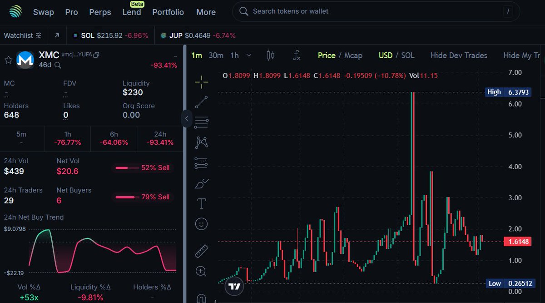Star XMC to add to watchlist
Image resolution: width=545 pixels, height=303 pixels.
coord(8,60)
